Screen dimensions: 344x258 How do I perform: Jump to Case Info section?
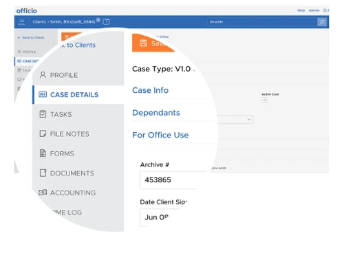(150, 90)
